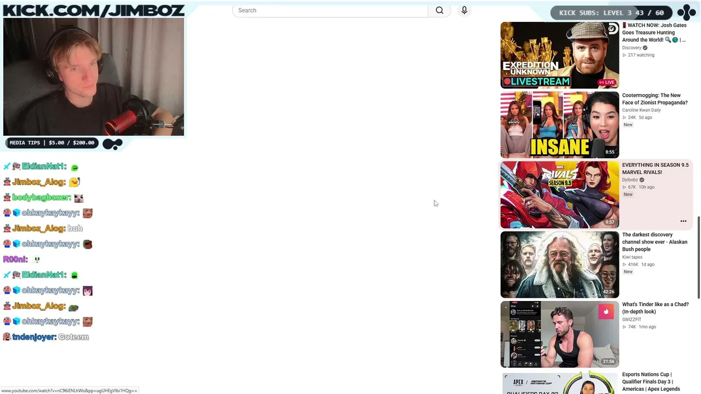Open Expedition Unknown livestream thumbnail
The height and width of the screenshot is (394, 701).
pos(560,55)
